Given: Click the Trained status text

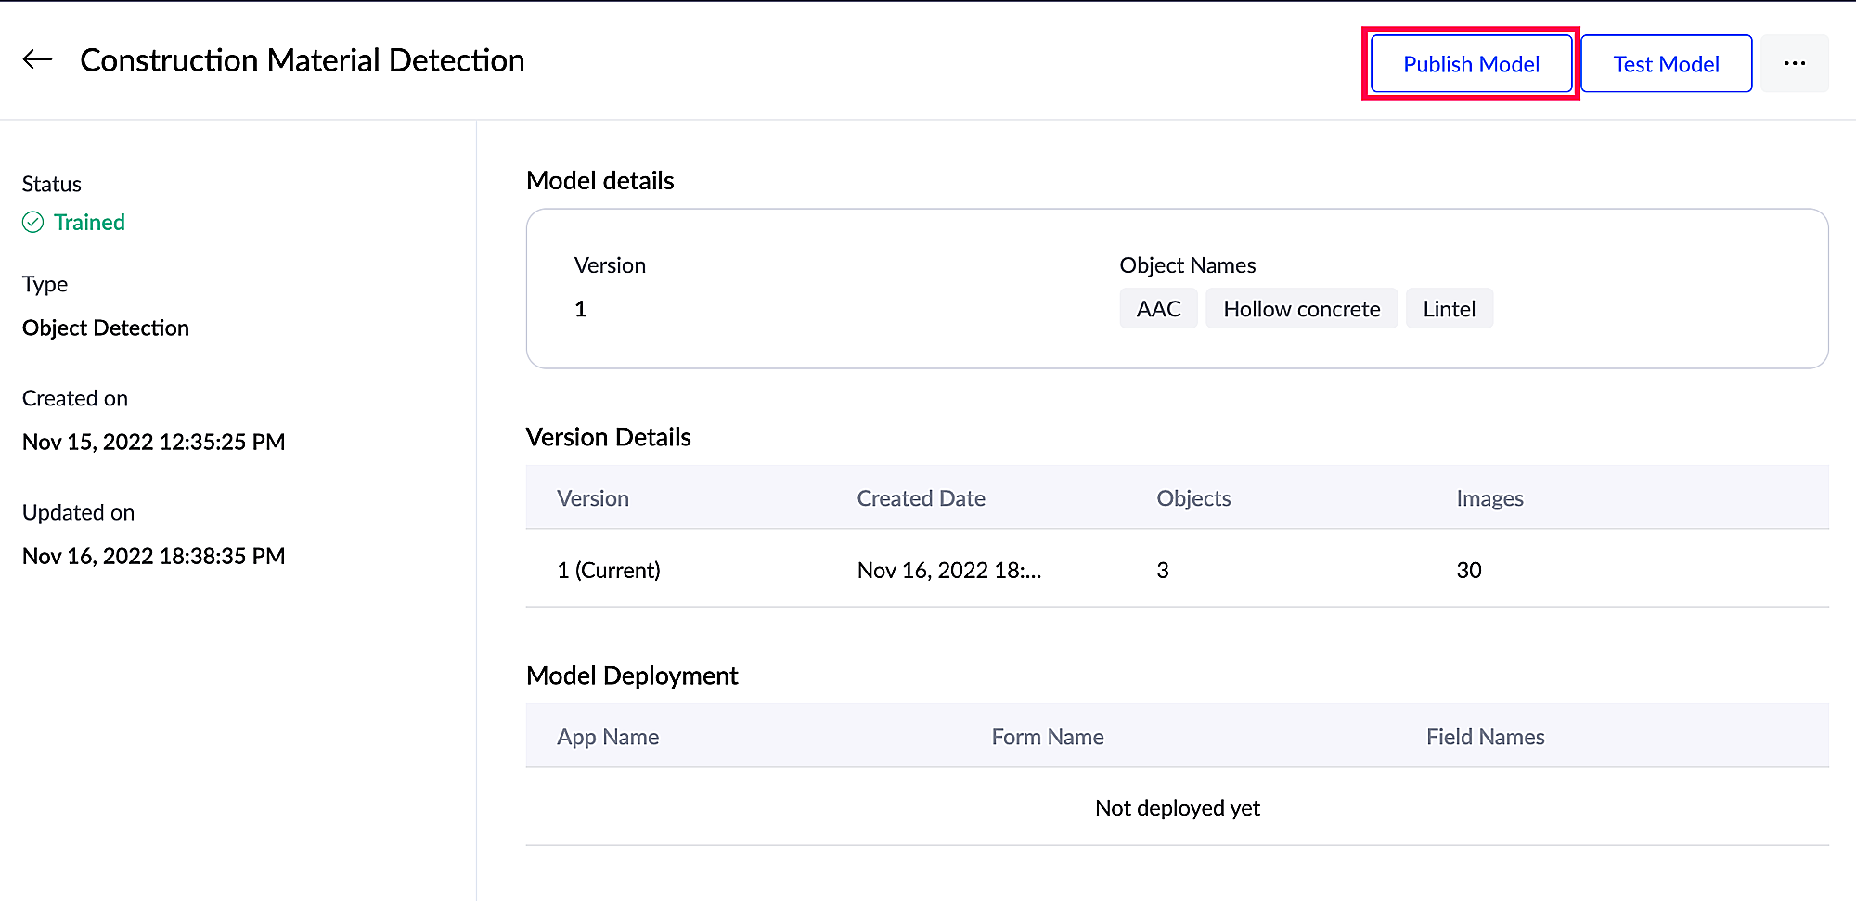Looking at the screenshot, I should pos(89,223).
